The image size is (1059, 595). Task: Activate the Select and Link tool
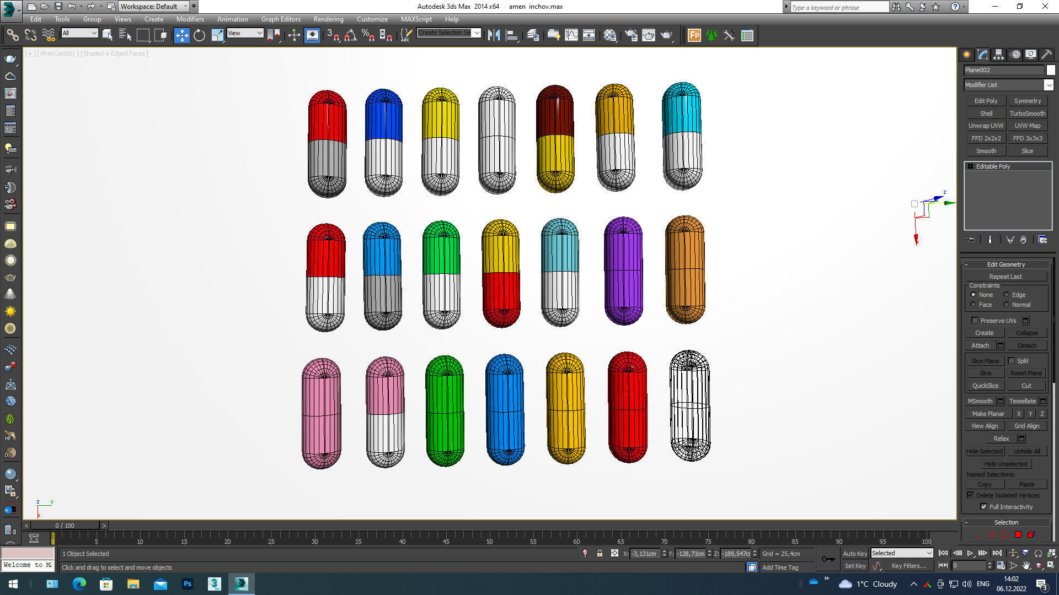12,35
